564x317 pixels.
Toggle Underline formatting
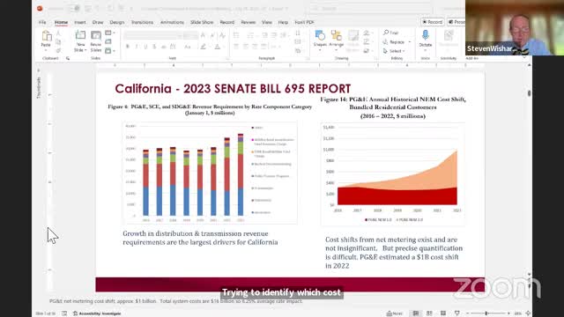click(145, 47)
